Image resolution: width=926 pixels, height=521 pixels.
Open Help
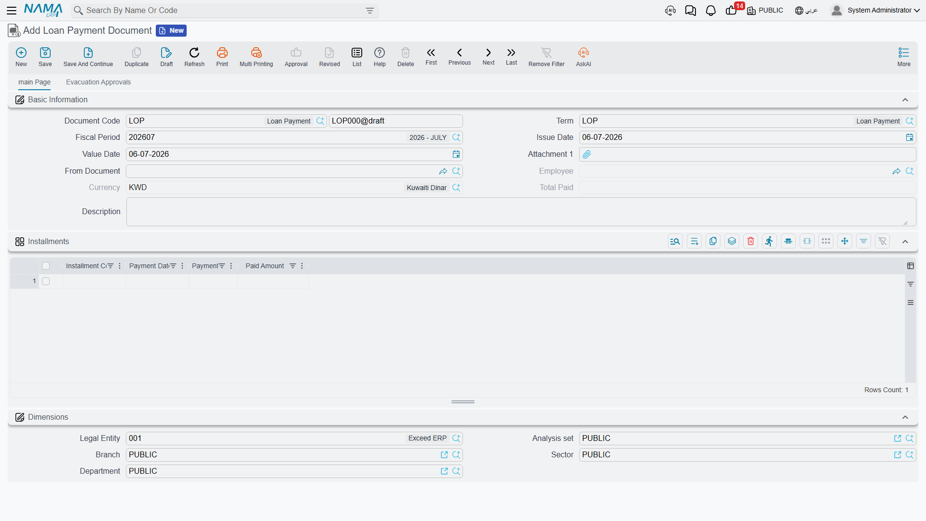380,56
